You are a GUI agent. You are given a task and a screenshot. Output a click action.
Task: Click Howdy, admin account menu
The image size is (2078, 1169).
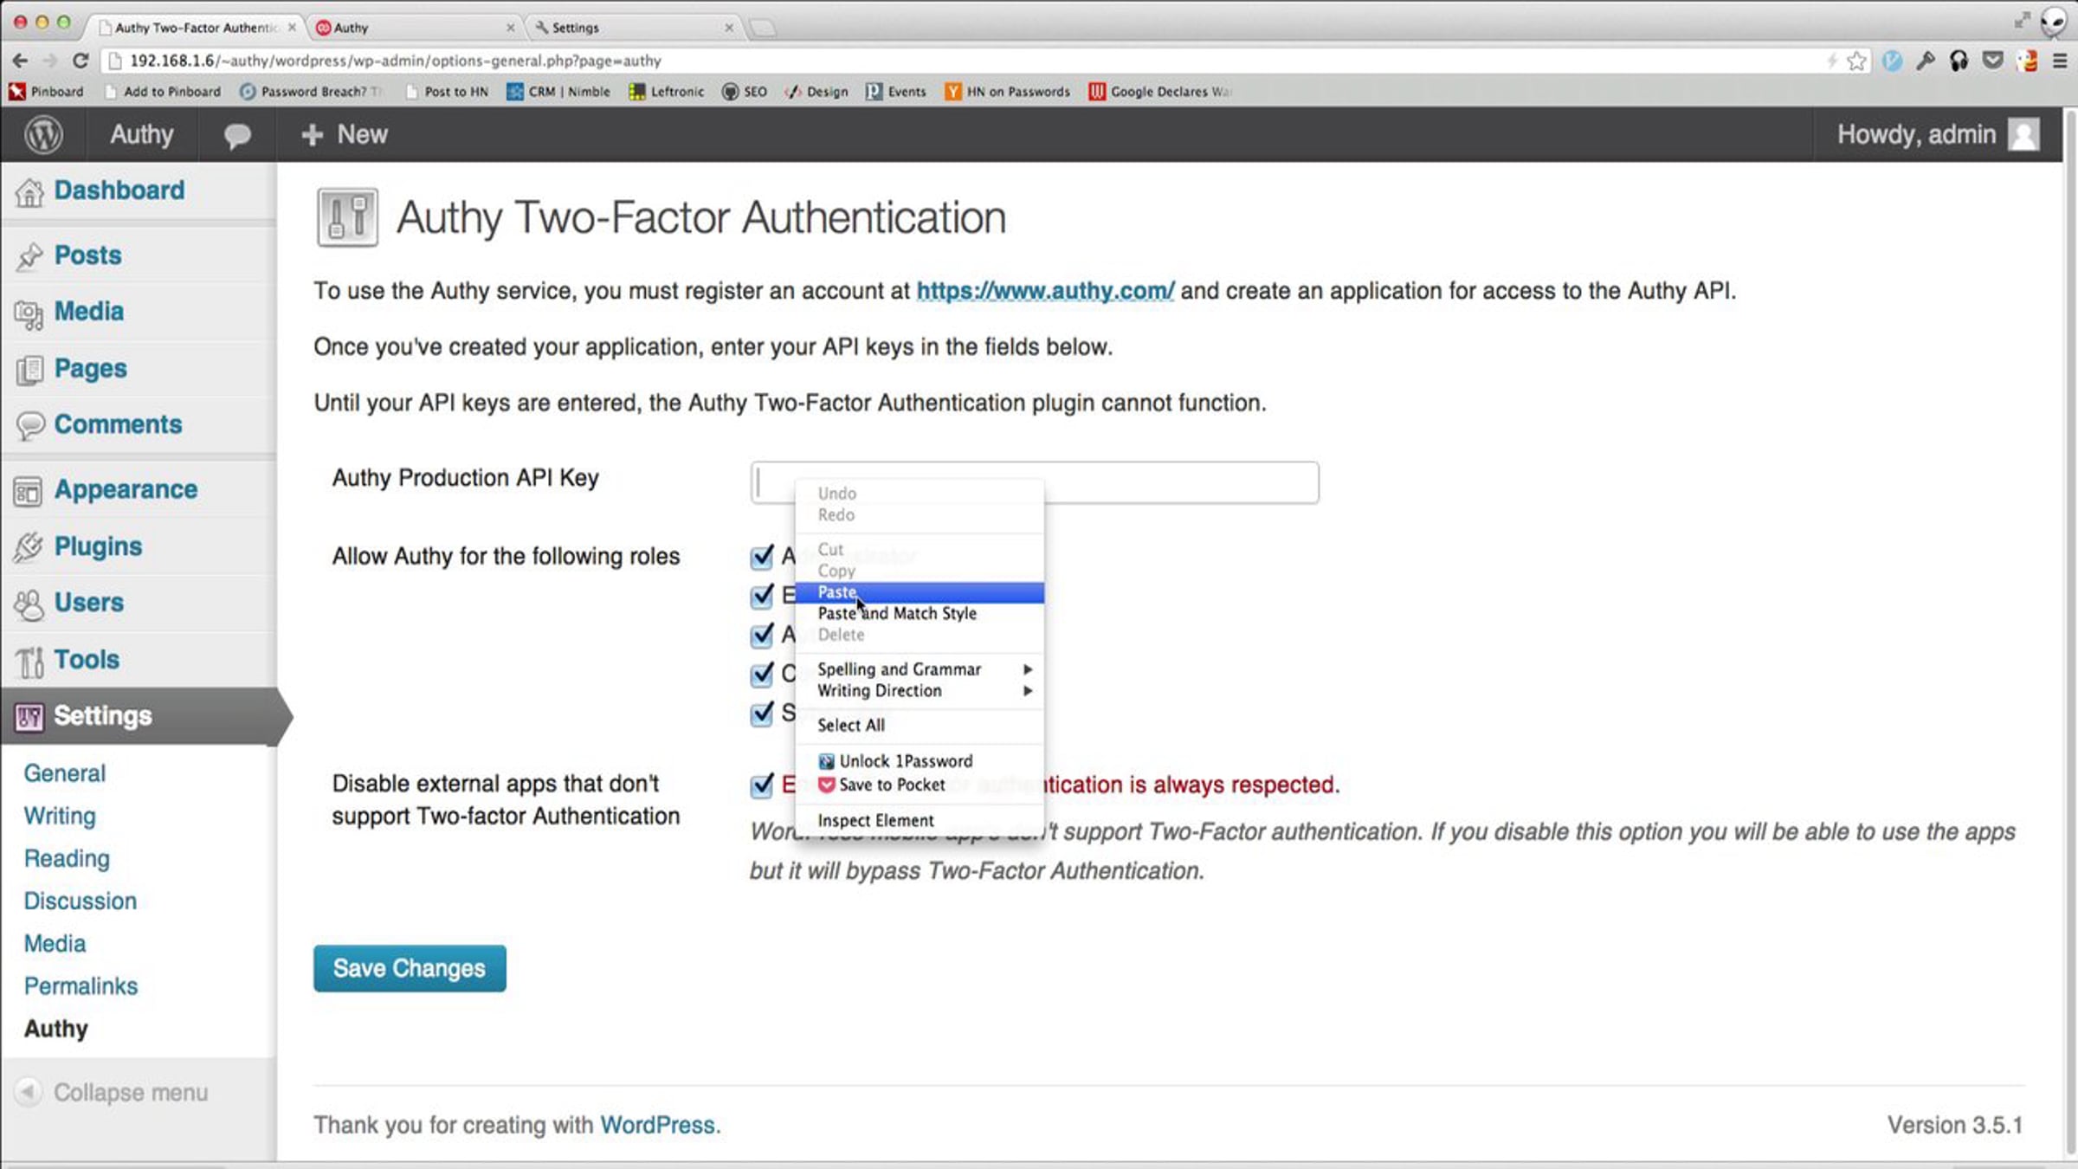pyautogui.click(x=1938, y=134)
